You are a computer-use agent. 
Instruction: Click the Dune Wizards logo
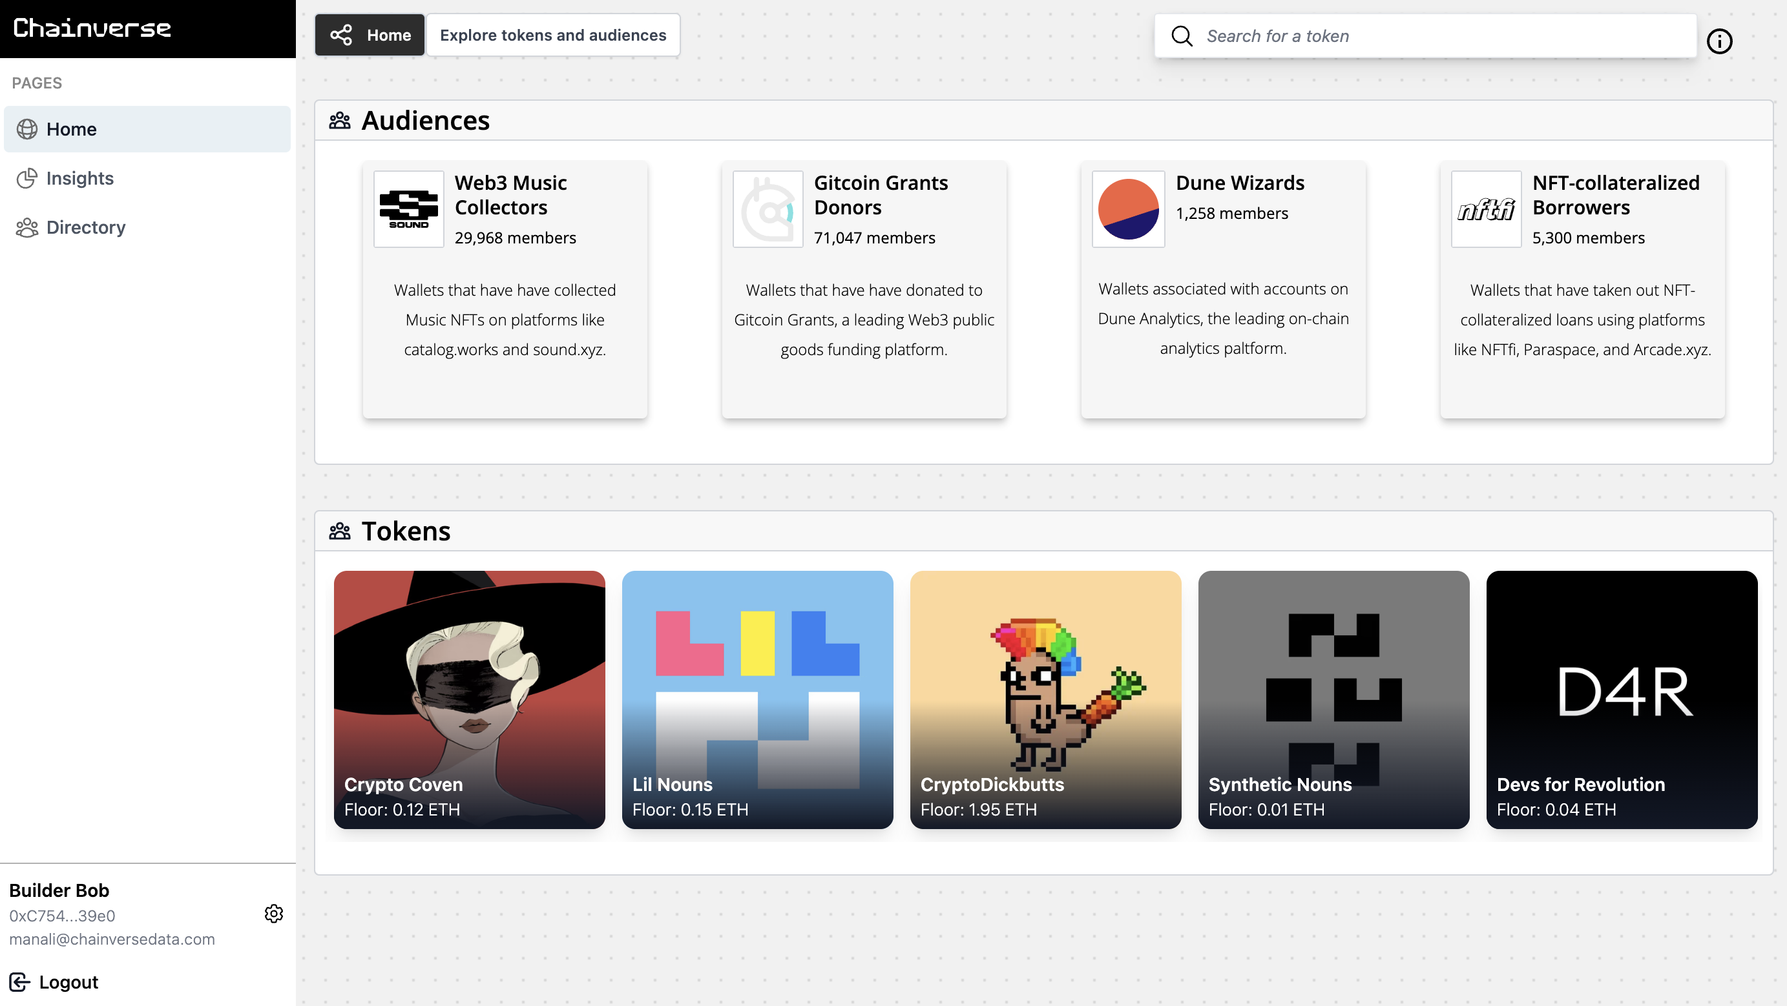coord(1129,209)
